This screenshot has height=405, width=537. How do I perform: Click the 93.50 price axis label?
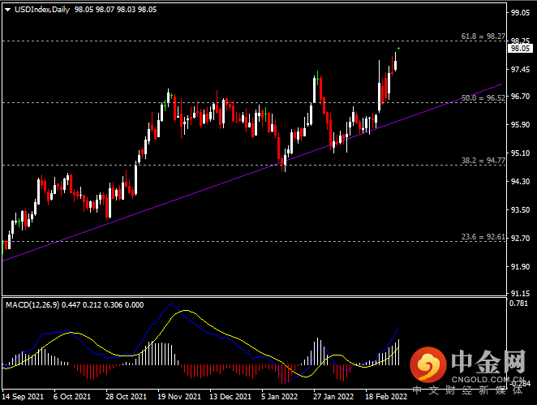(520, 209)
